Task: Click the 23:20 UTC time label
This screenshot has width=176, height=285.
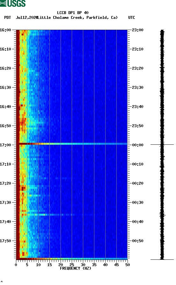Action: 138,68
